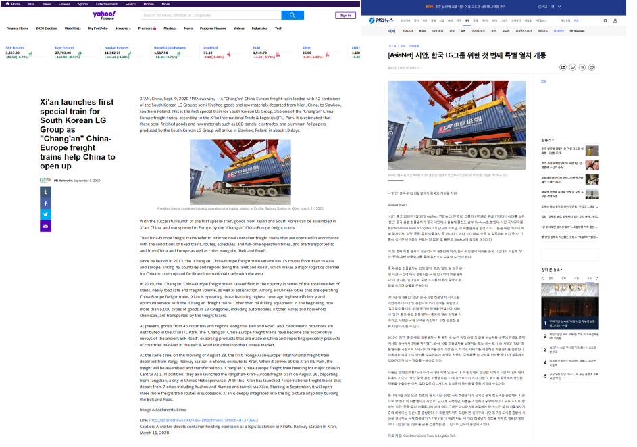Click the comment icon under the Yonhap headline

pos(572,68)
